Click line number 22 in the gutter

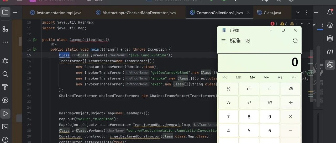[29, 96]
